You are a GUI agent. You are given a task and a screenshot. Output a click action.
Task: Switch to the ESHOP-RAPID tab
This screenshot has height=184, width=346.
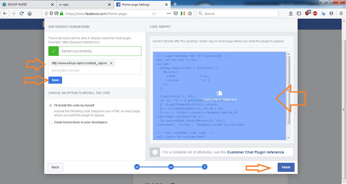click(x=28, y=5)
